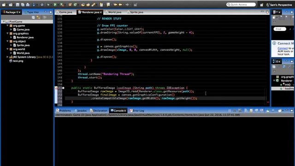Expand Renderer.java in Package Explorer
Image resolution: width=295 pixels, height=166 pixels.
(x=11, y=37)
